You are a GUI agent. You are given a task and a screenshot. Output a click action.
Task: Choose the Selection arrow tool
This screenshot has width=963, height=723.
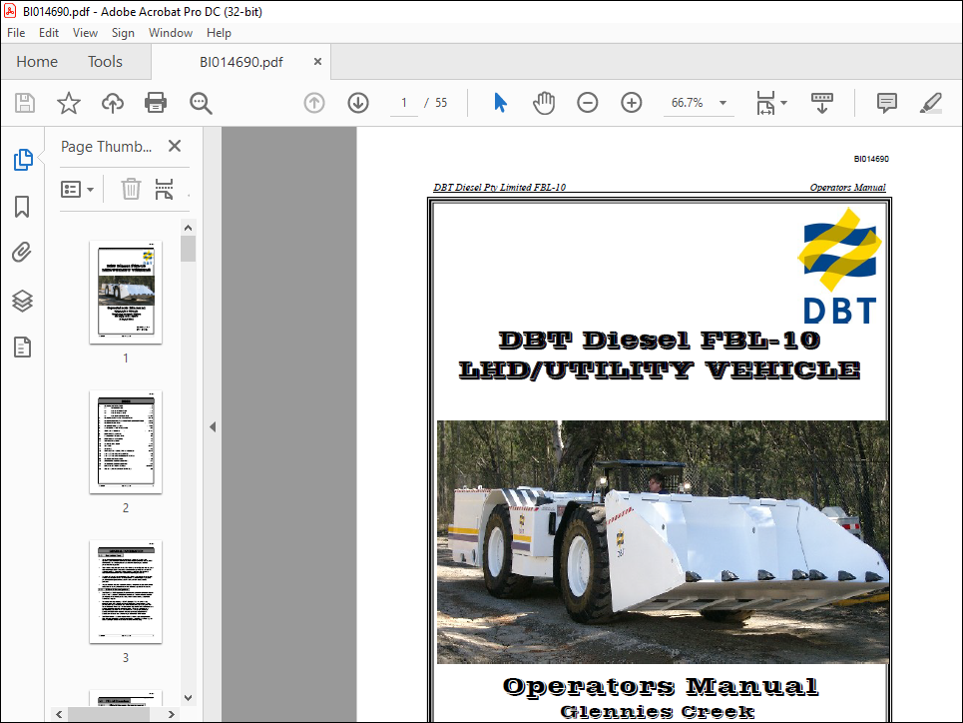click(501, 103)
